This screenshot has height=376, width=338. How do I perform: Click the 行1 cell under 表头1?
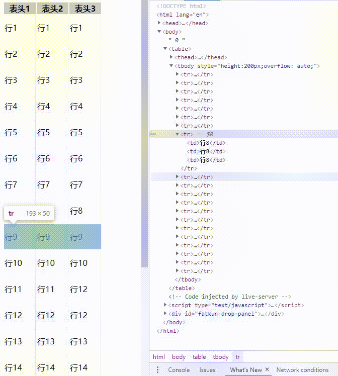[11, 28]
